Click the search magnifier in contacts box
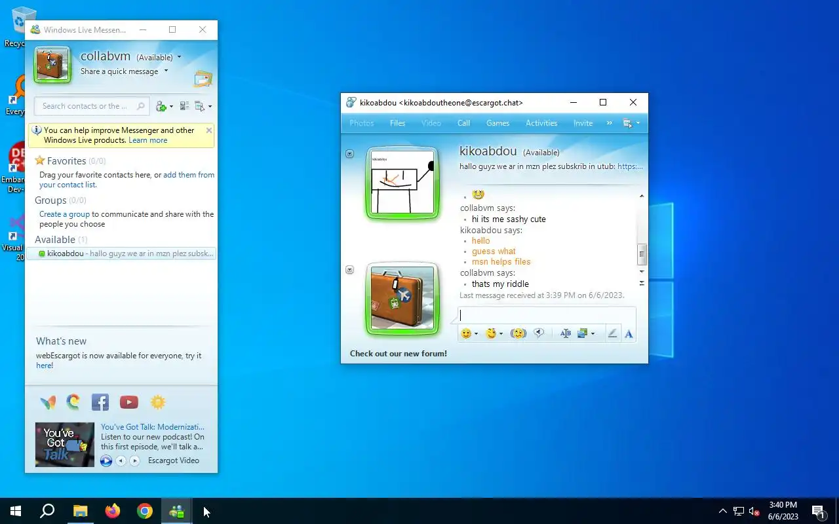The width and height of the screenshot is (839, 524). [140, 106]
